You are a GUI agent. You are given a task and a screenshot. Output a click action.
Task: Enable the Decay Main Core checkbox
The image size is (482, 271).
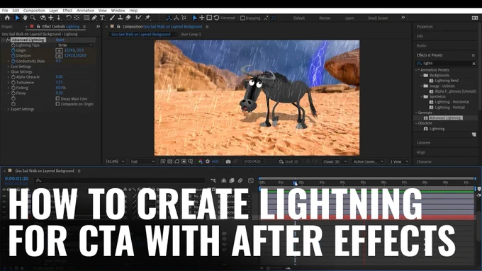[57, 98]
